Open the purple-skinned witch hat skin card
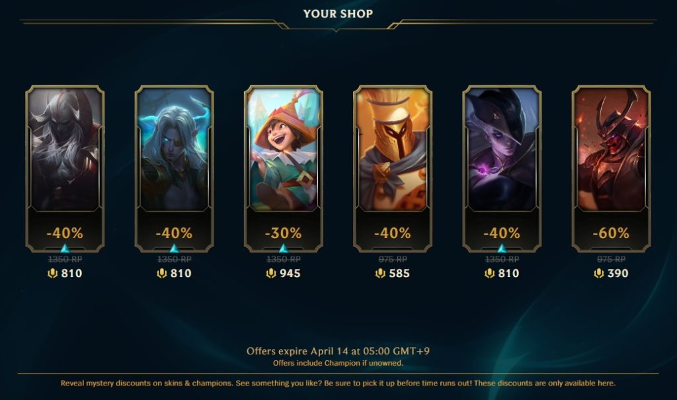 tap(502, 169)
